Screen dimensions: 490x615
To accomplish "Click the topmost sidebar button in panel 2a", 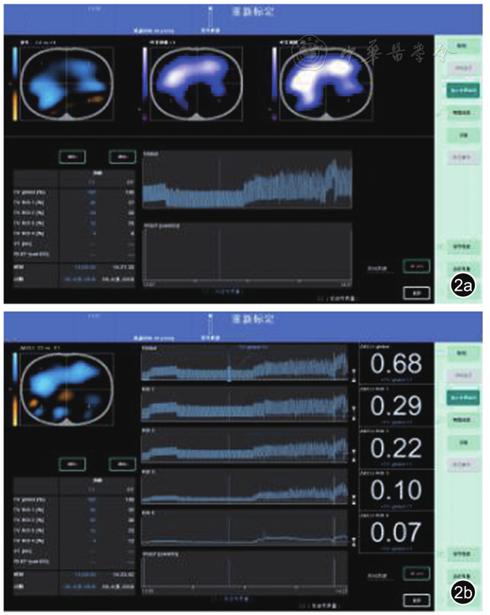I will pyautogui.click(x=460, y=47).
